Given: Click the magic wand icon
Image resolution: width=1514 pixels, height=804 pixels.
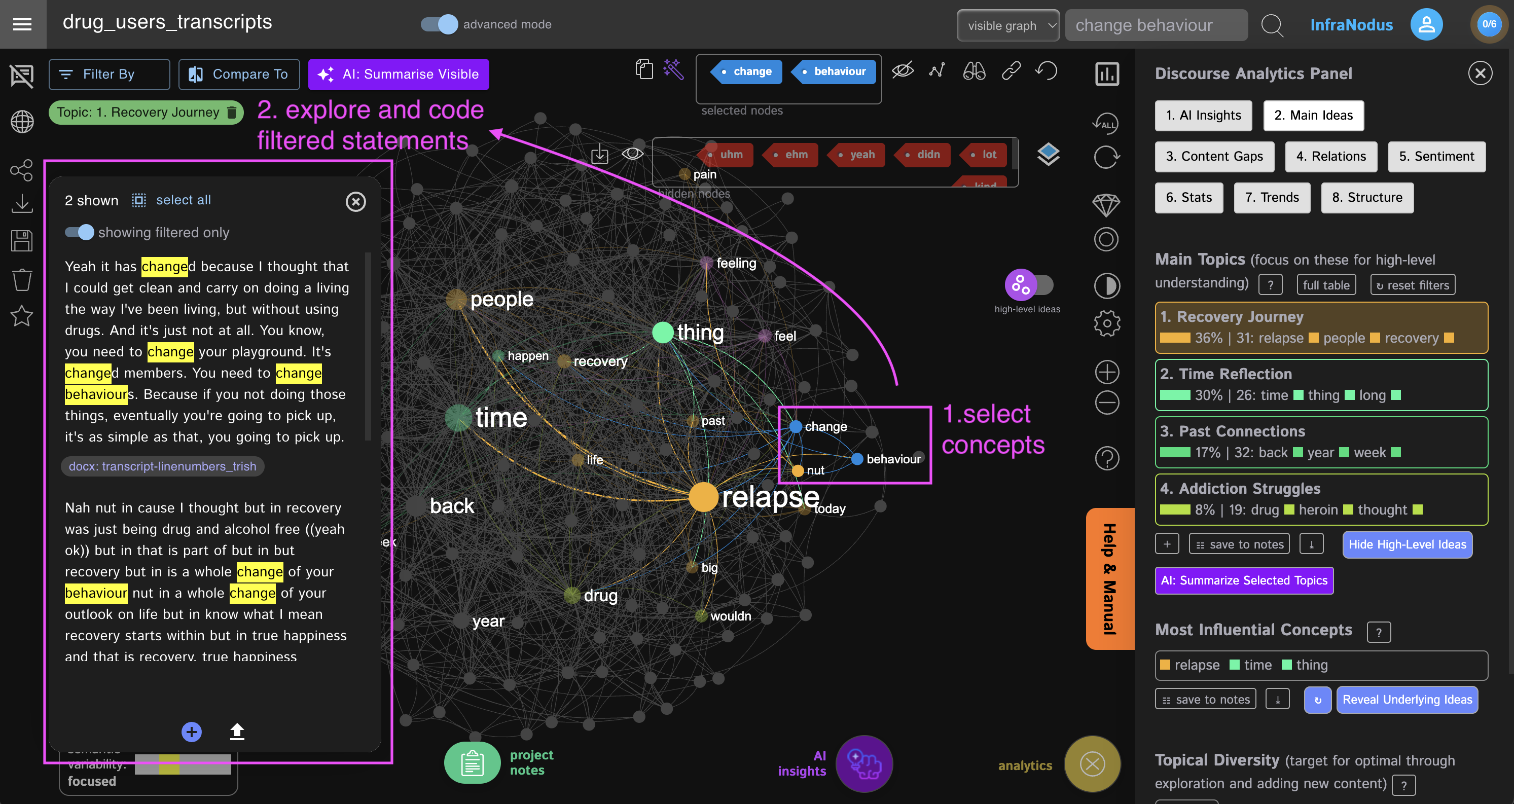Looking at the screenshot, I should 673,69.
